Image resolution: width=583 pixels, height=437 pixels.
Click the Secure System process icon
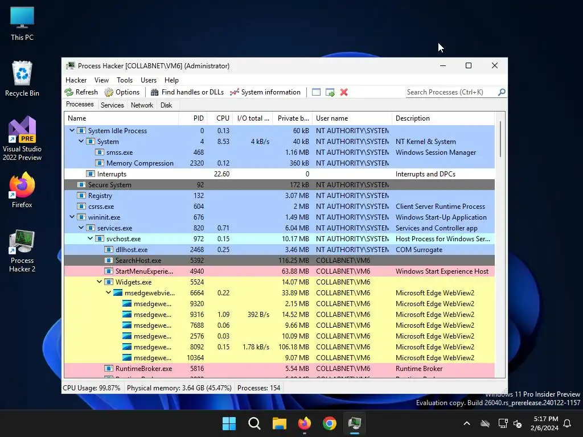point(81,184)
